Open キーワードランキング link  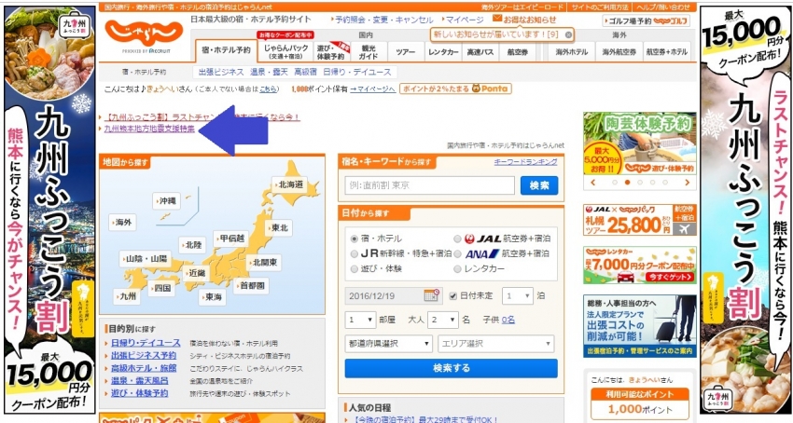coord(525,162)
